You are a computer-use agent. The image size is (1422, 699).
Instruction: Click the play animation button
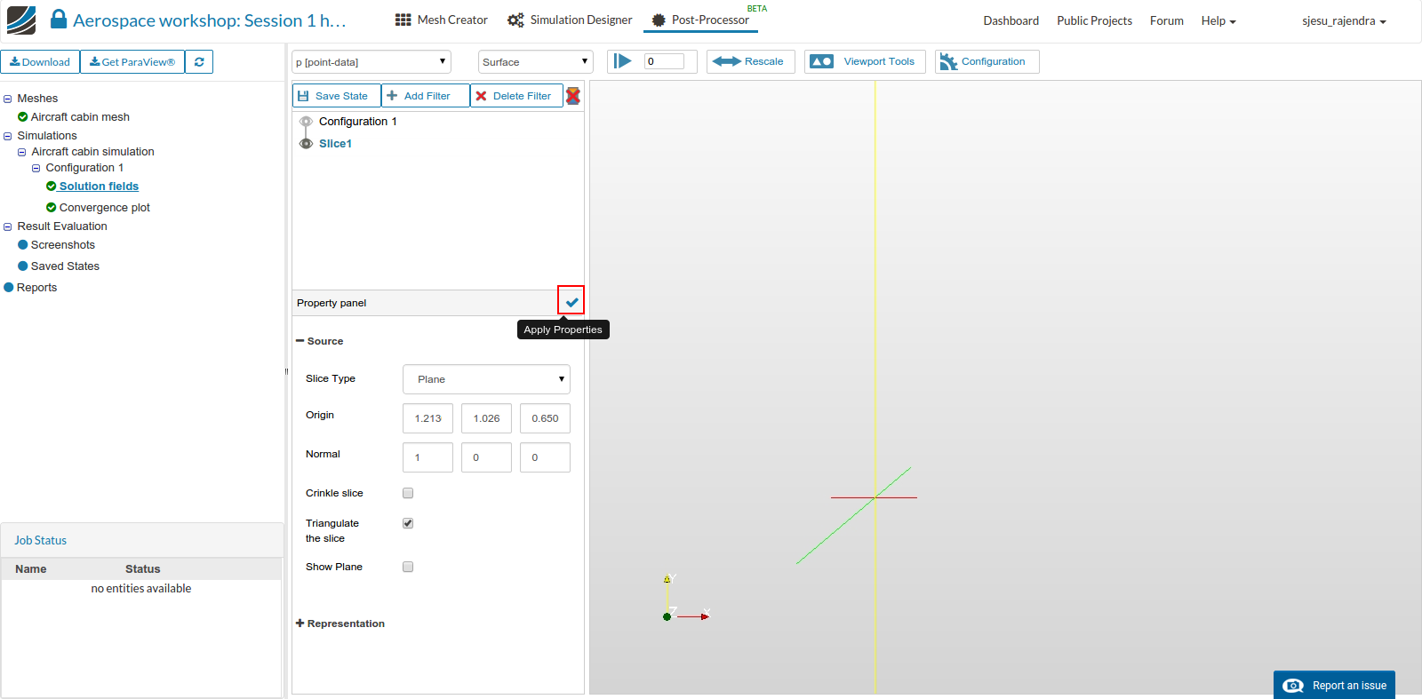[x=623, y=61]
